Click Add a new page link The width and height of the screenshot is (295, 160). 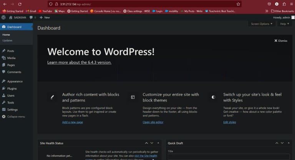73,122
